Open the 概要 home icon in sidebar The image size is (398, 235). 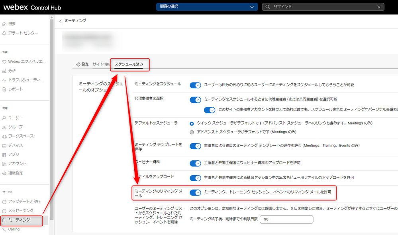click(x=4, y=24)
